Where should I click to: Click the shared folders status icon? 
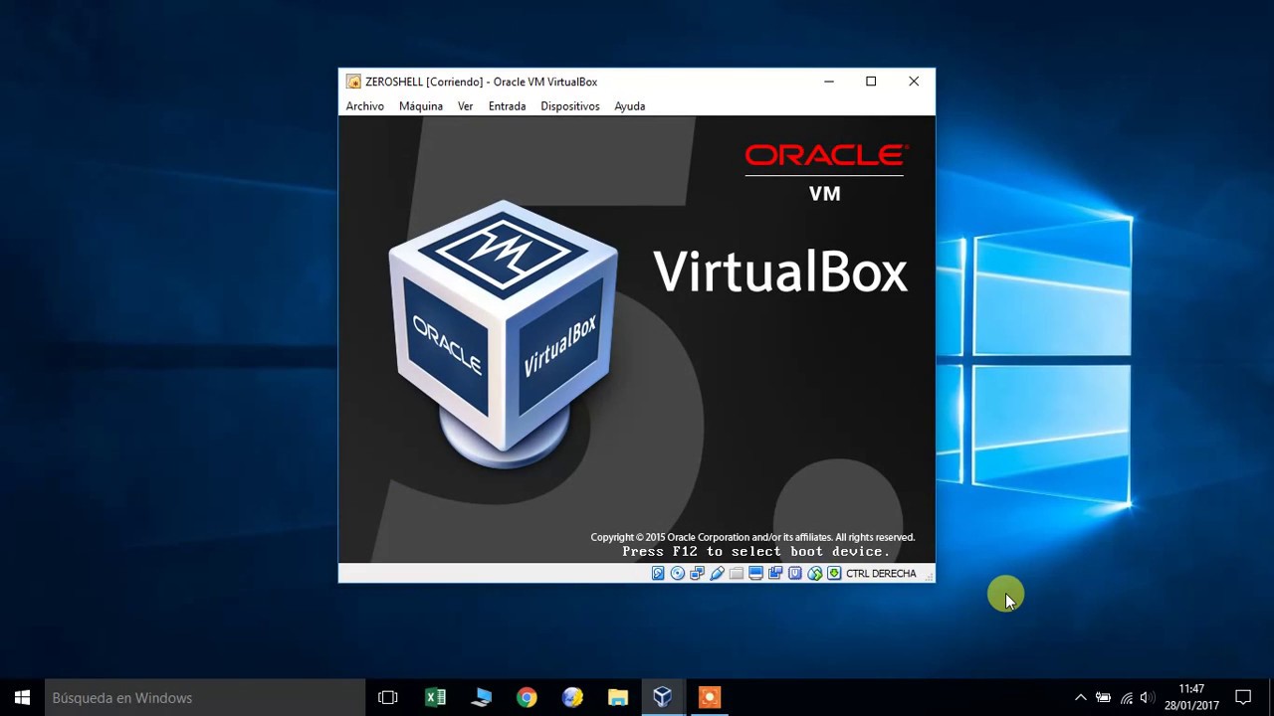[737, 574]
